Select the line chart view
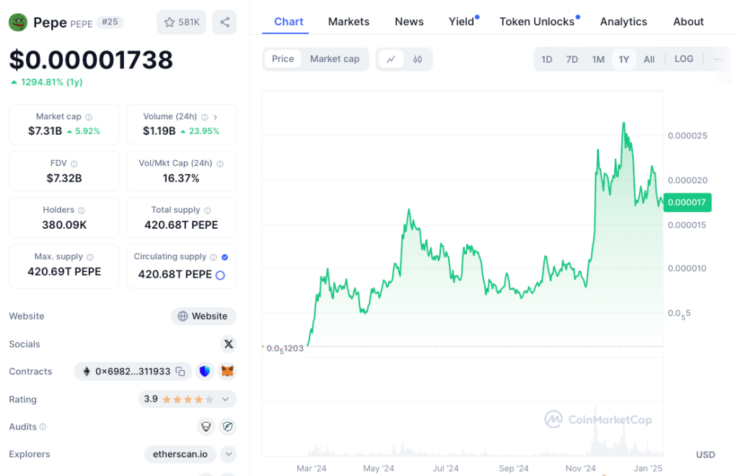This screenshot has height=476, width=739. tap(390, 59)
